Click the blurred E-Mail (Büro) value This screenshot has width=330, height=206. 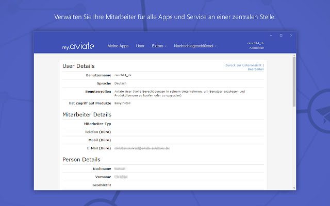point(142,148)
